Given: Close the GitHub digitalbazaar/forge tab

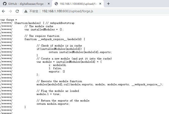Looking at the screenshot, I should coord(49,4).
